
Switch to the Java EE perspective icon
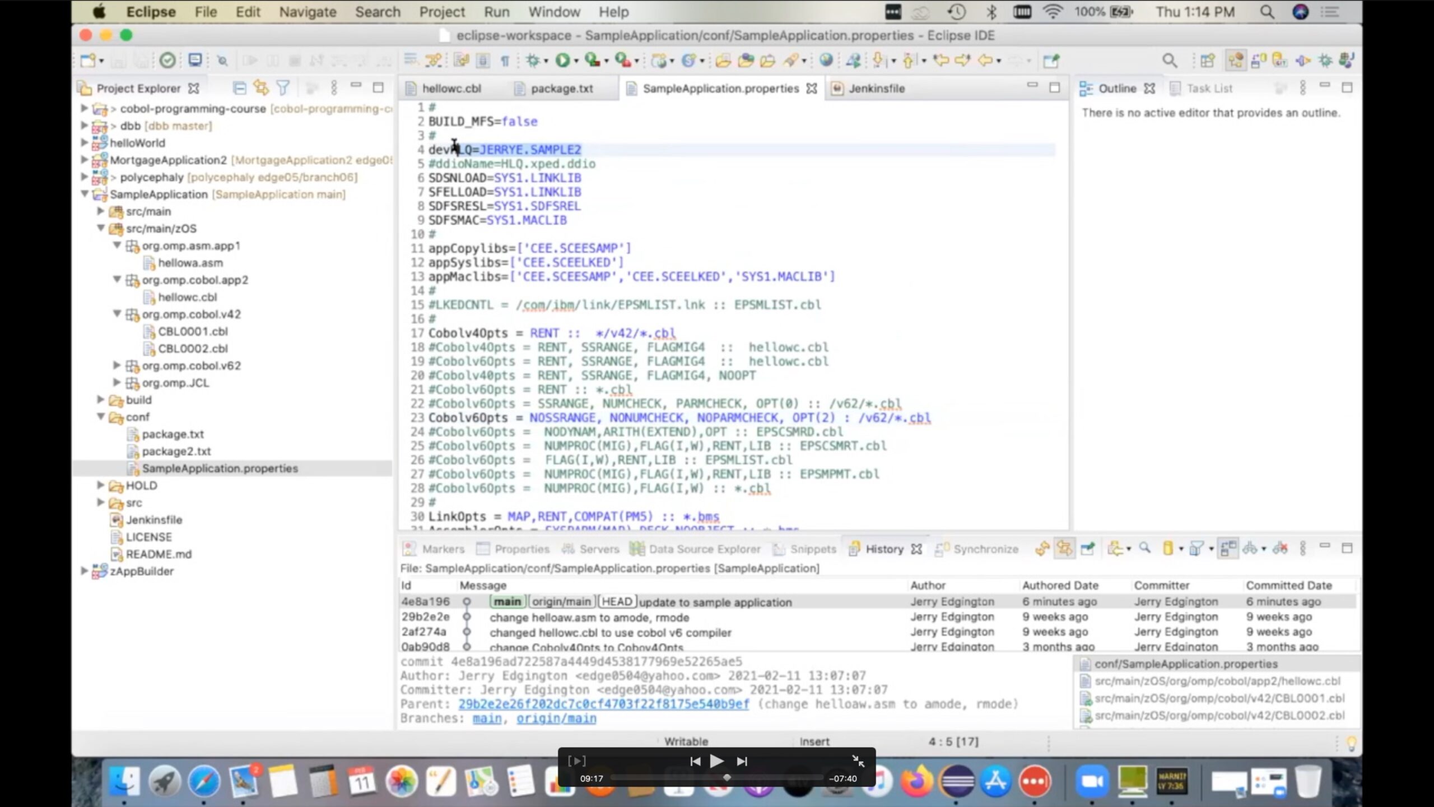click(1236, 61)
